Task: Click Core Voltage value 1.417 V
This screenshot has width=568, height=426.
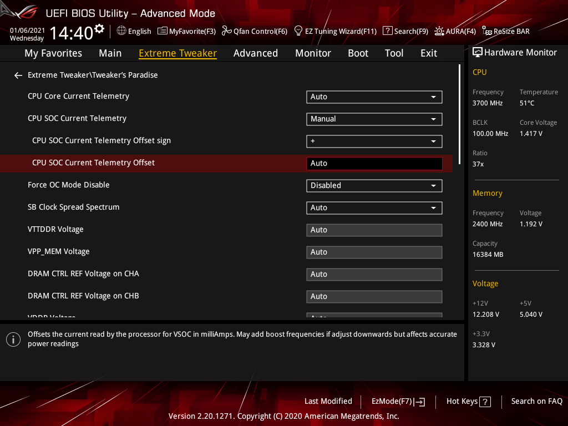Action: point(531,134)
